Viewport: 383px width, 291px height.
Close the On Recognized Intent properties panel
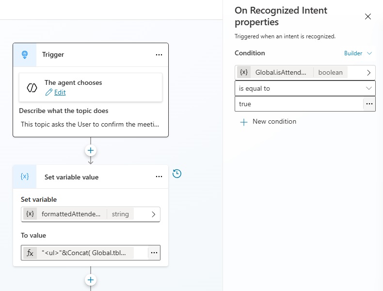click(368, 16)
